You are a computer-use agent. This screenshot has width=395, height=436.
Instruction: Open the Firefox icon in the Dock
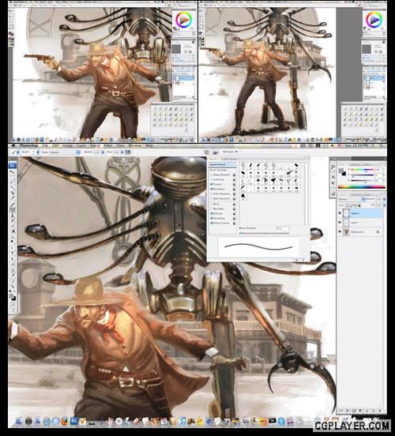click(x=65, y=421)
